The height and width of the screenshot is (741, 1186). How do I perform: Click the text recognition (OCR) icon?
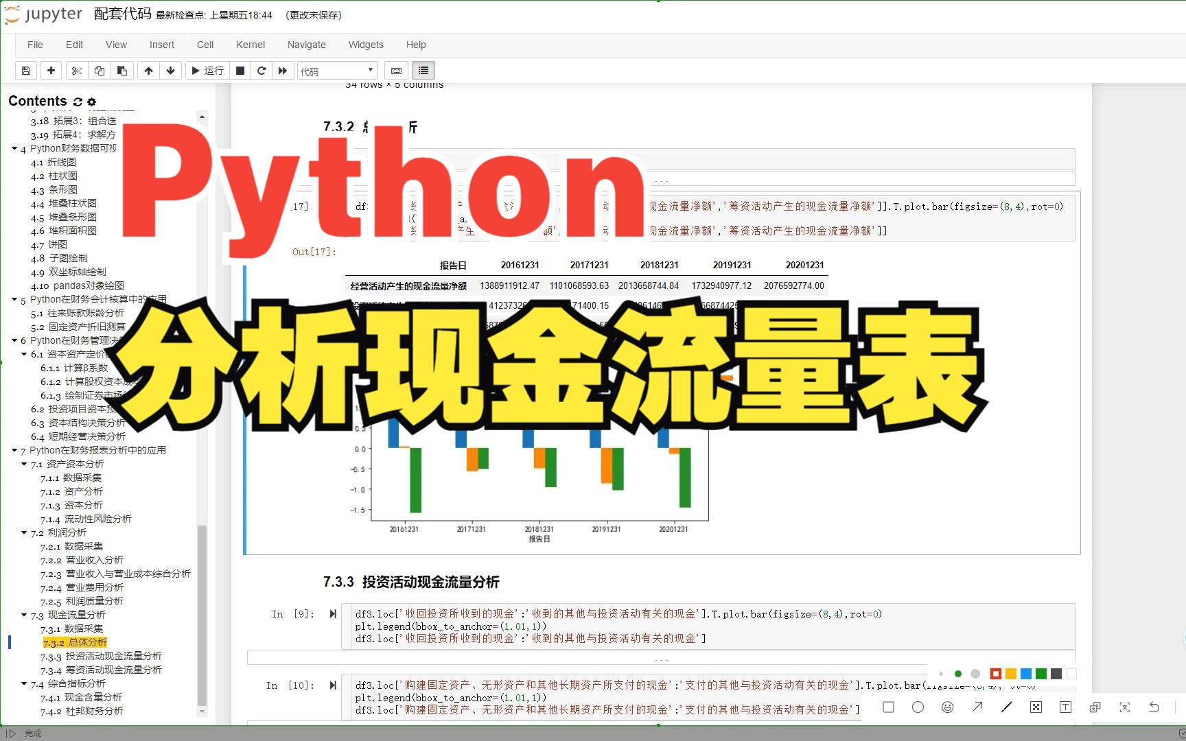coord(1124,707)
